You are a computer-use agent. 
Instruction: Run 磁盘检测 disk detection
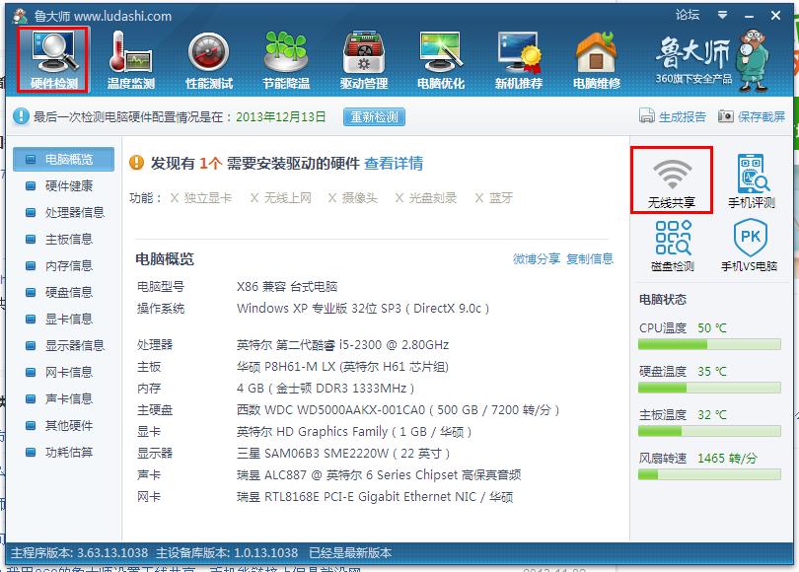[673, 245]
